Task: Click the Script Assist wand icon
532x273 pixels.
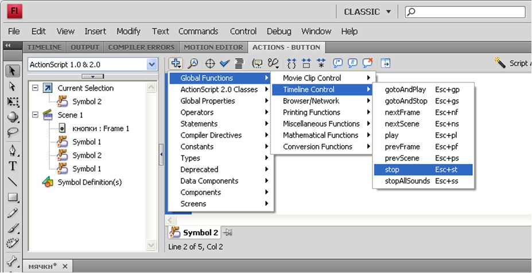Action: click(x=500, y=63)
